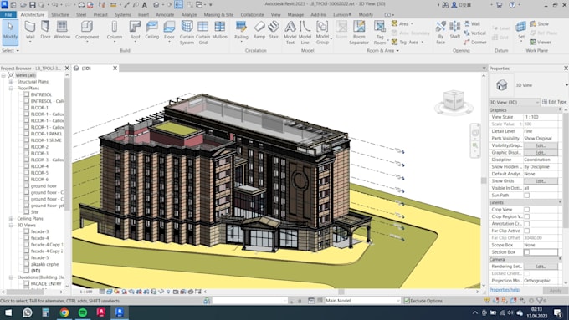Expand the Ceiling Plans tree node
This screenshot has width=569, height=320.
pos(11,219)
